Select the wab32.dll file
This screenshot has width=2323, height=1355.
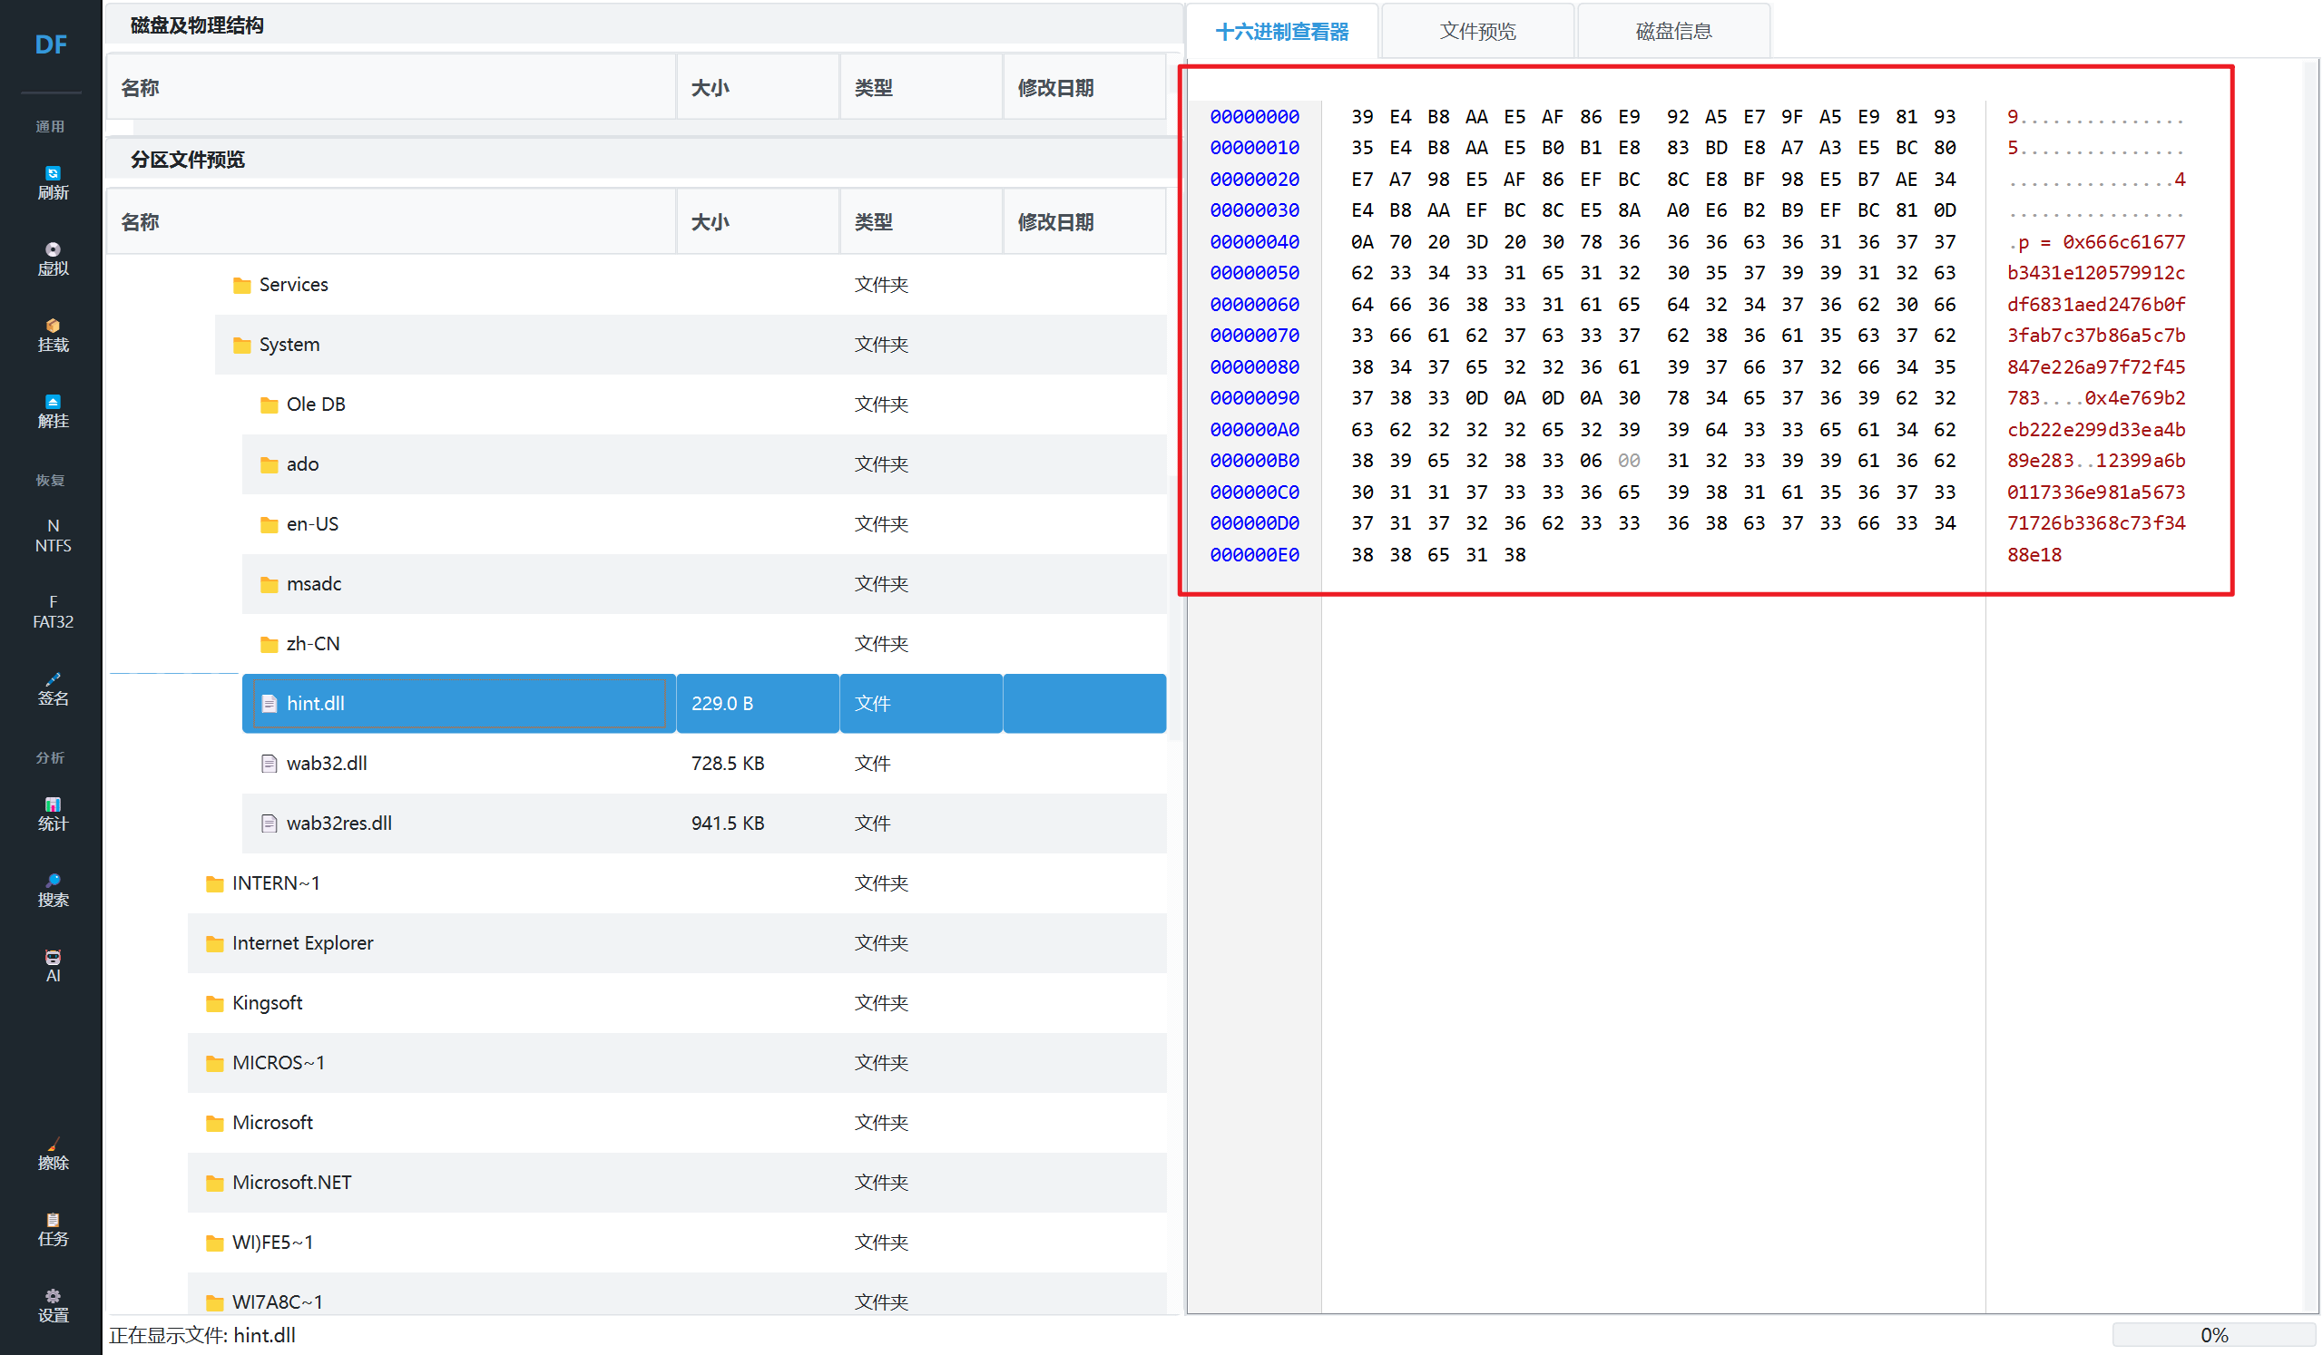[327, 764]
